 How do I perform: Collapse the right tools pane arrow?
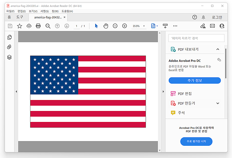pyautogui.click(x=163, y=92)
